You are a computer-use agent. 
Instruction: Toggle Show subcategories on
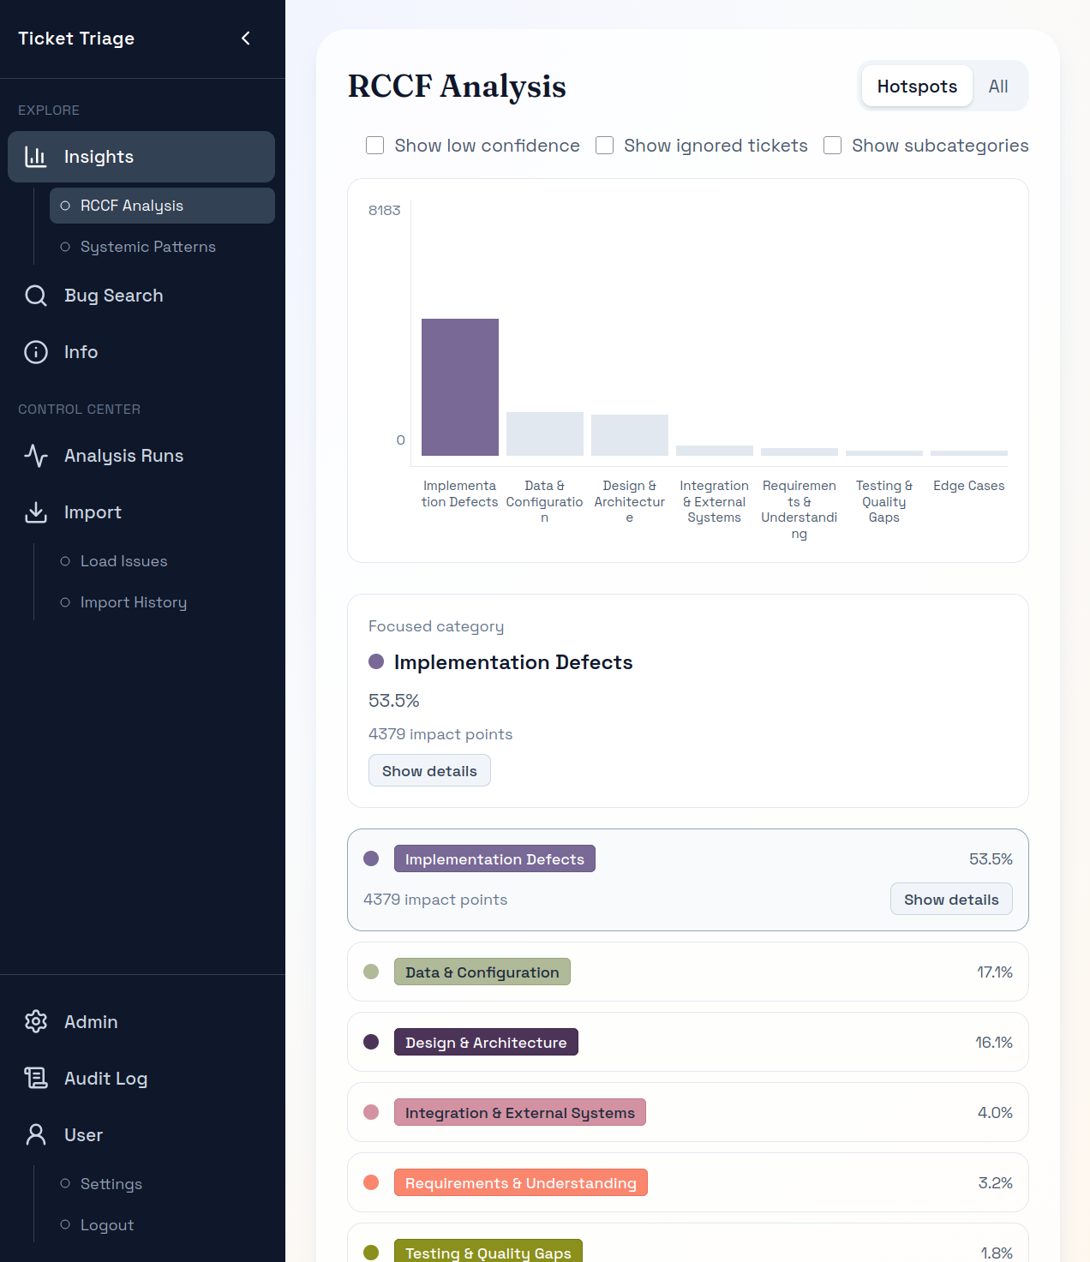pyautogui.click(x=832, y=146)
